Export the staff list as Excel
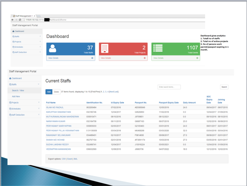Viewport: 247px width, 186px height. click(x=69, y=159)
